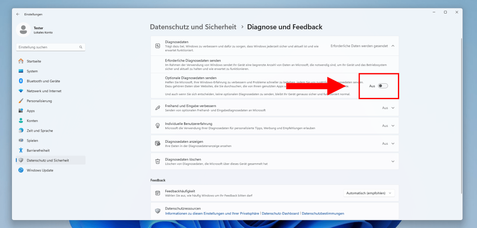Screen dimensions: 477x228
Task: Expand Diagnosedaten löschen chevron
Action: click(x=393, y=161)
